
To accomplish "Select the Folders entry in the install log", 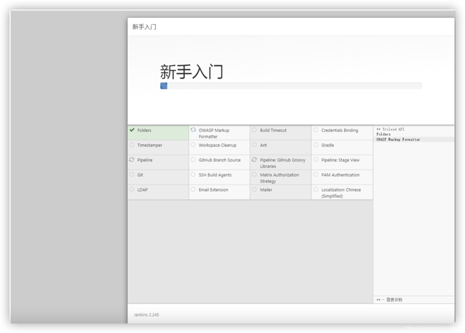I will pos(383,134).
